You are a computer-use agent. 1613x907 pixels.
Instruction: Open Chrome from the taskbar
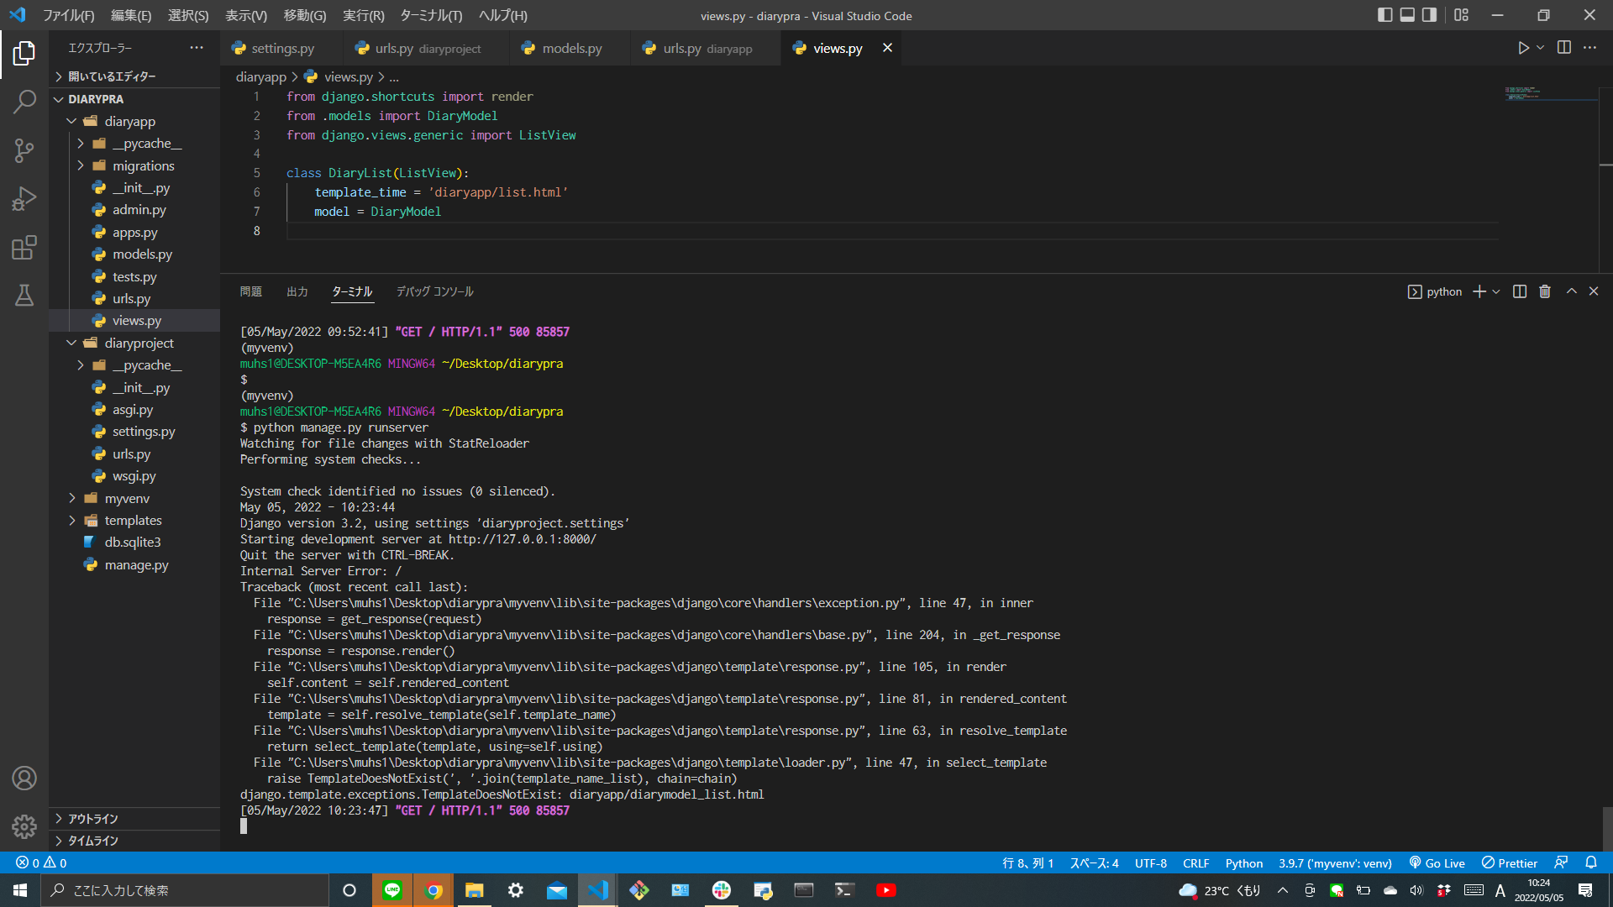click(433, 890)
